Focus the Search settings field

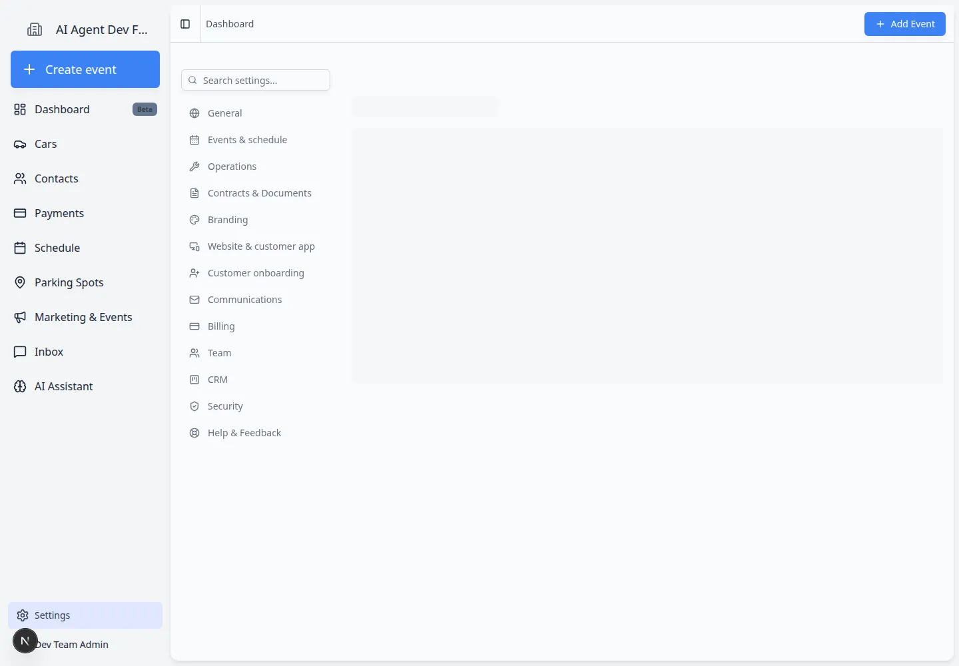pyautogui.click(x=256, y=80)
